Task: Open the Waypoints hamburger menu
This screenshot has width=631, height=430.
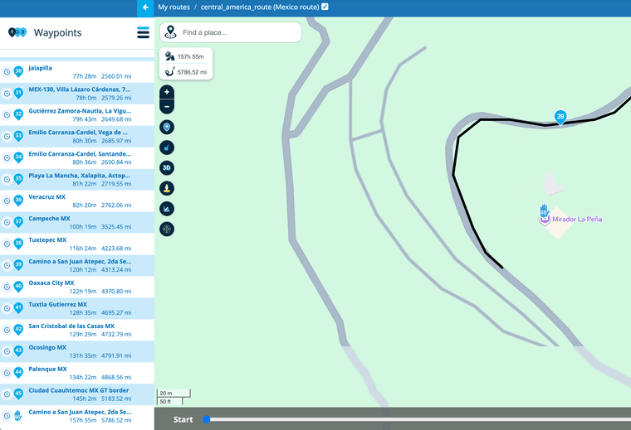Action: pos(143,33)
